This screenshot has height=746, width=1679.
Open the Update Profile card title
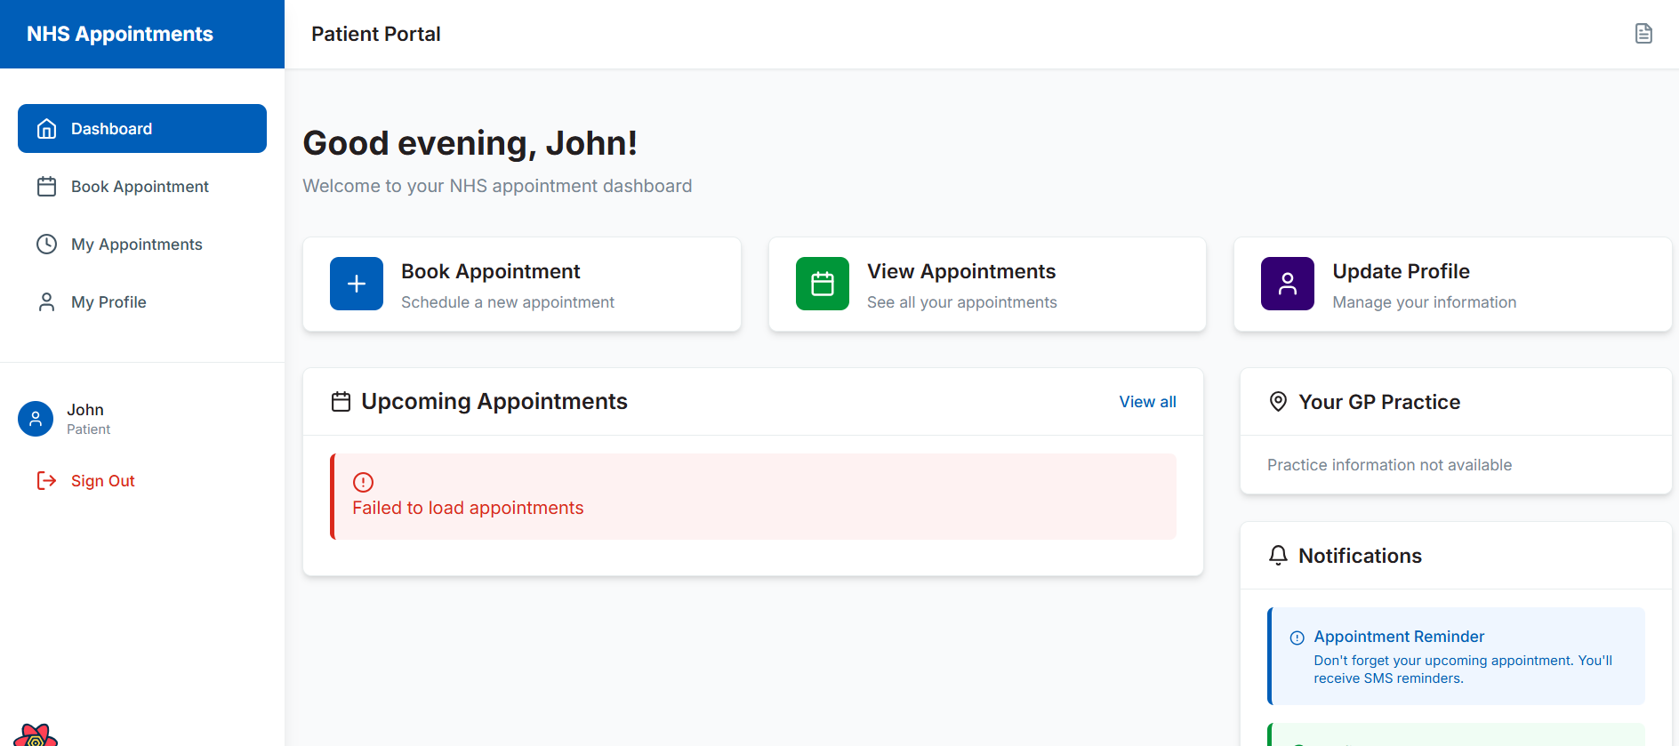(1402, 271)
